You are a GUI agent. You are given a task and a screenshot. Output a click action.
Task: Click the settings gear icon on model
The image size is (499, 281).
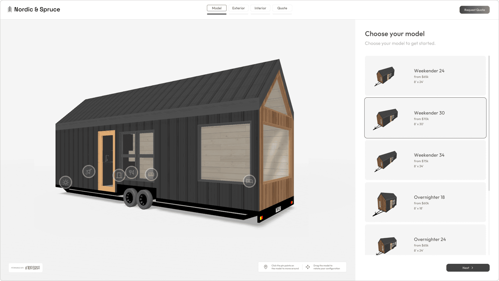66,182
